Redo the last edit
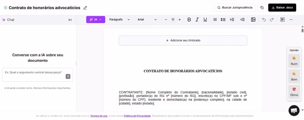 coord(272,20)
